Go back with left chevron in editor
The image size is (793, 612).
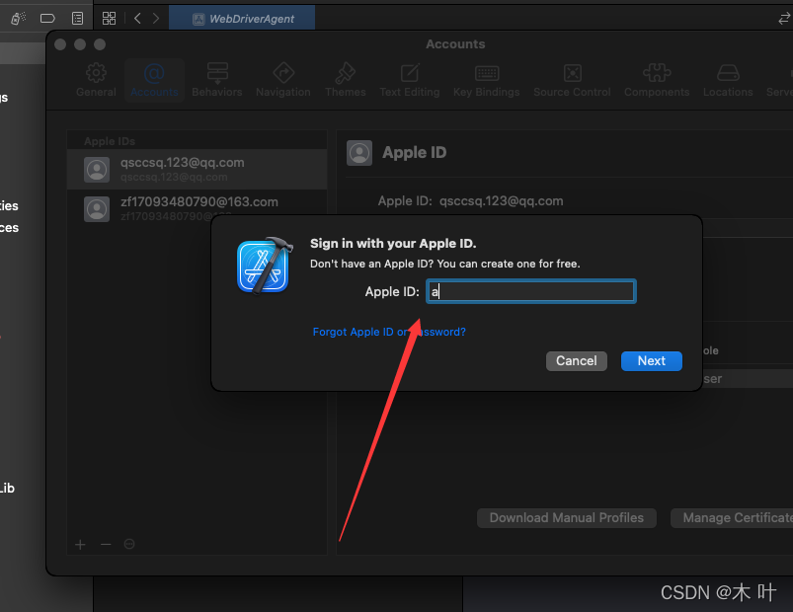(137, 19)
